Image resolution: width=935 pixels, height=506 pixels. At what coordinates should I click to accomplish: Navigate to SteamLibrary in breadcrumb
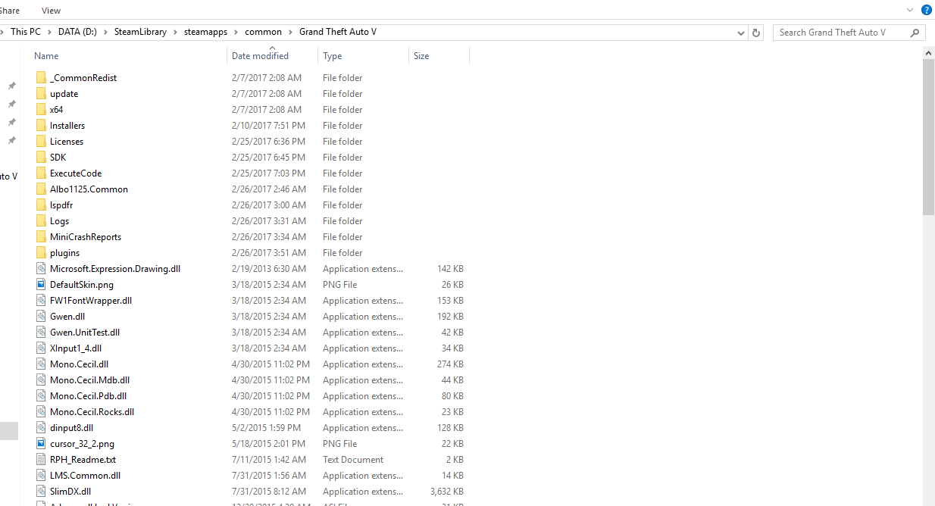pos(140,32)
